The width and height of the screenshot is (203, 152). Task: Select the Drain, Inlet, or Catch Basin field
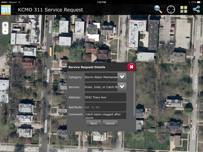(101, 87)
